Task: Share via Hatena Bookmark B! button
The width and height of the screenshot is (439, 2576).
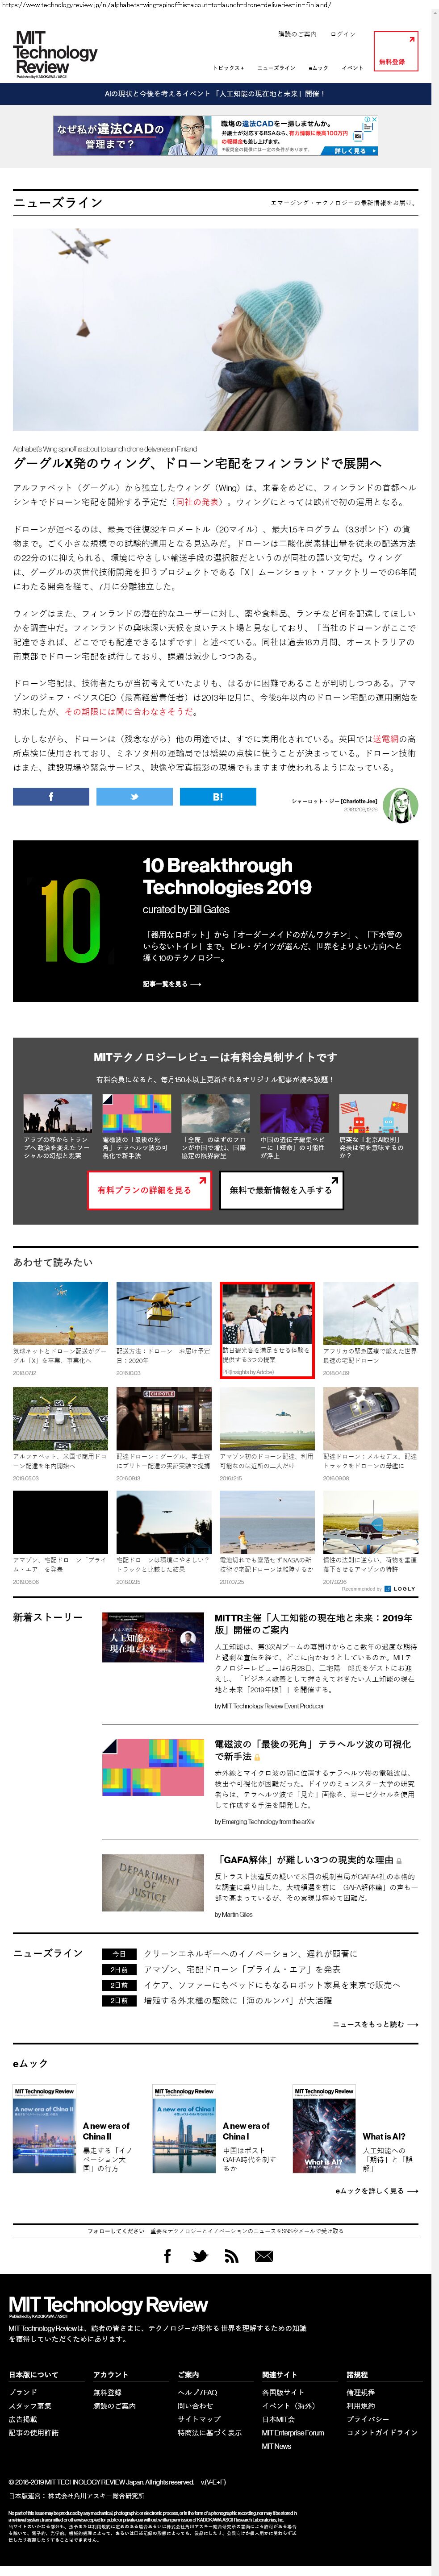Action: coord(218,796)
